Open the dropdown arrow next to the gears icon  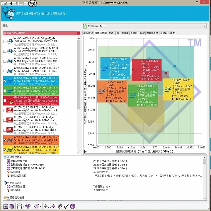pyautogui.click(x=32, y=206)
